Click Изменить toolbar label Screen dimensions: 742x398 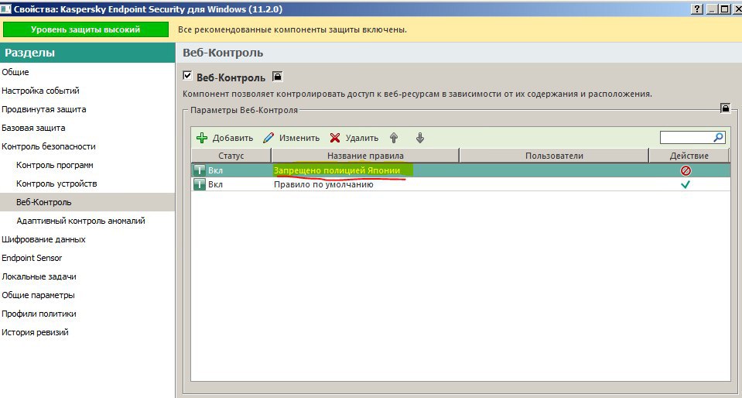(x=299, y=138)
